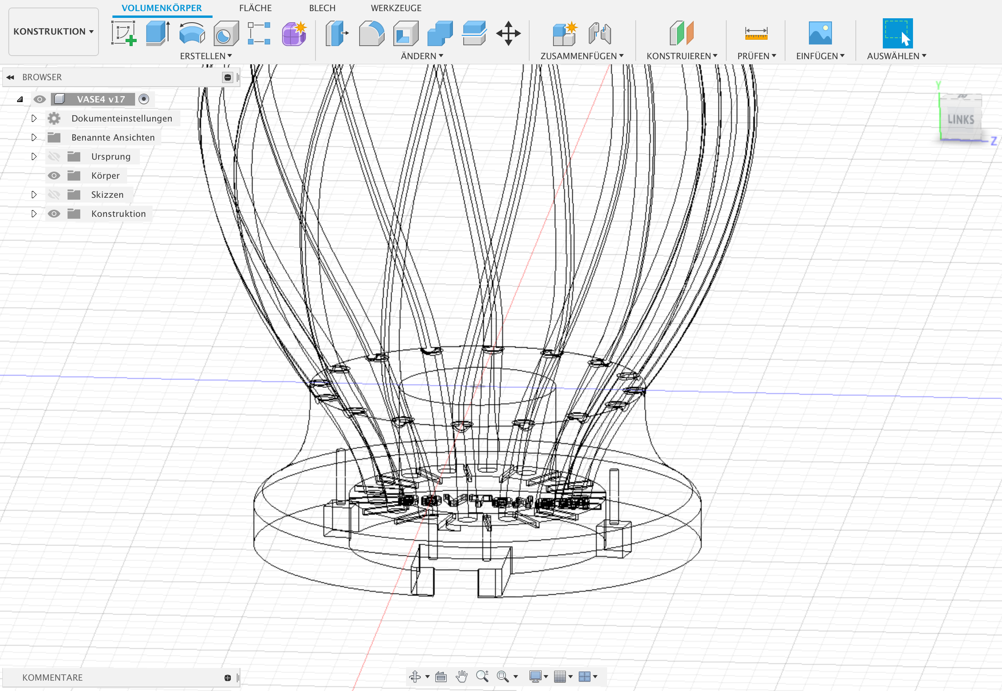1002x691 pixels.
Task: Click the Insert image icon
Action: coord(820,33)
